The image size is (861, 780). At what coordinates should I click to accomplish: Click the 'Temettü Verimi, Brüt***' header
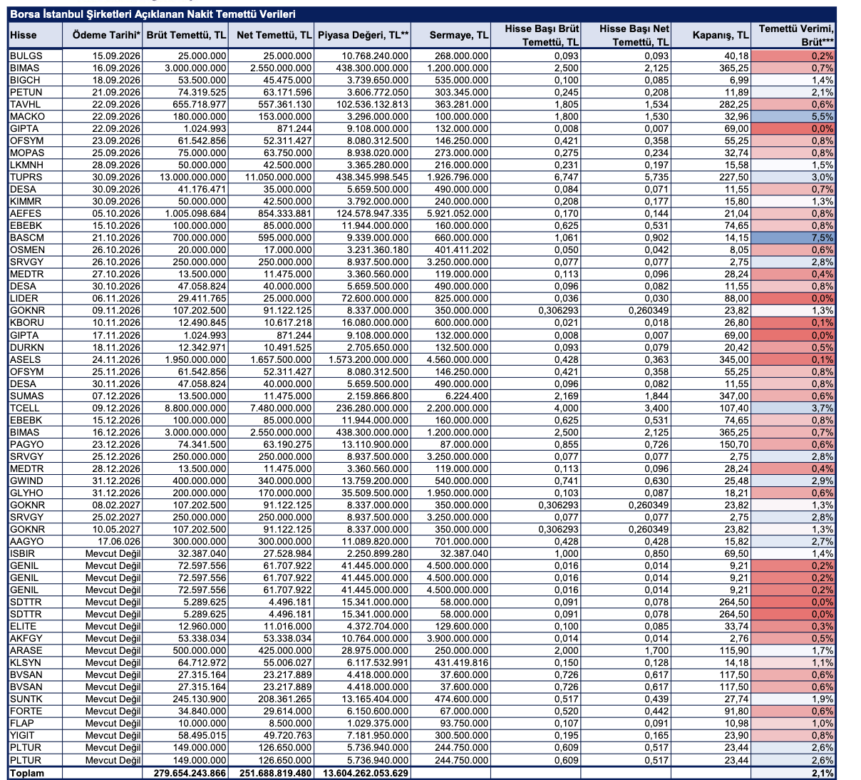coord(796,35)
